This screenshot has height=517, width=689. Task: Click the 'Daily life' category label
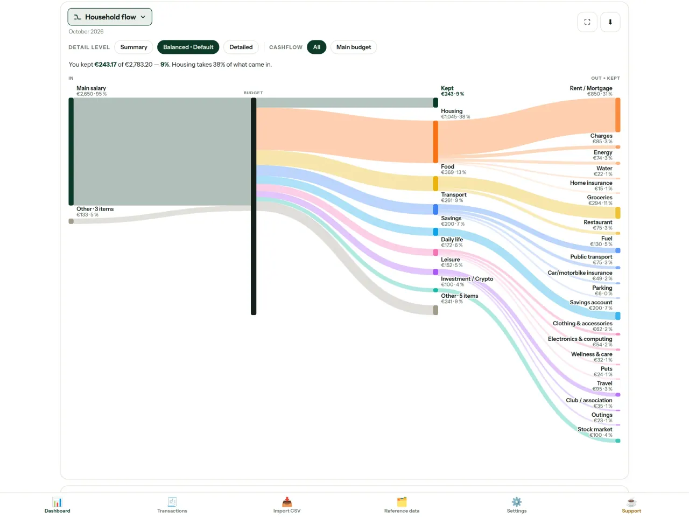[x=452, y=240]
